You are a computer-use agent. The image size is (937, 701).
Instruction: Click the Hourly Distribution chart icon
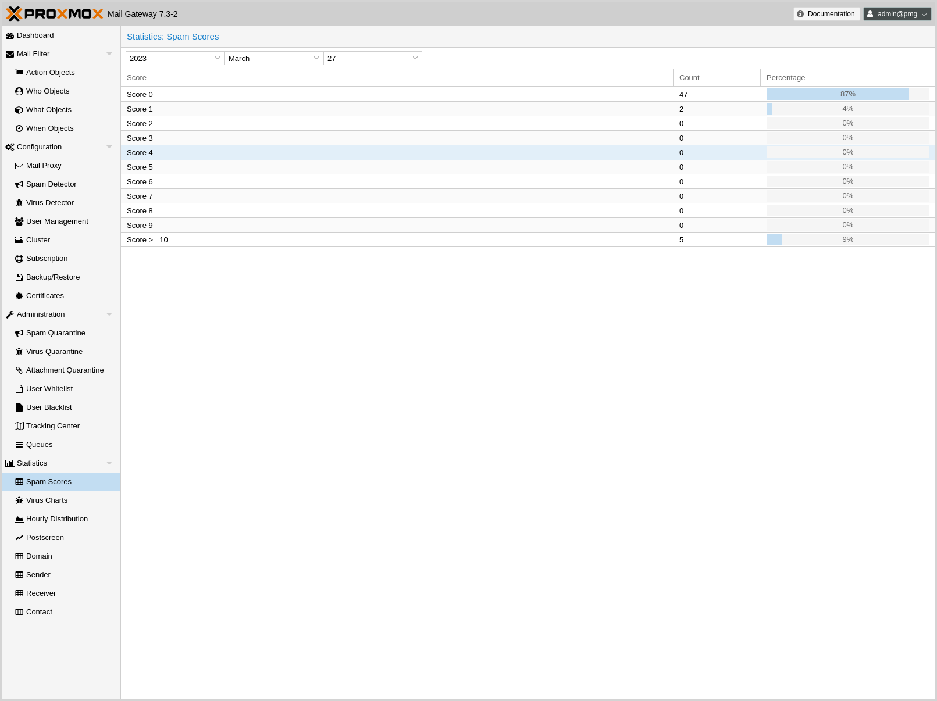tap(19, 519)
